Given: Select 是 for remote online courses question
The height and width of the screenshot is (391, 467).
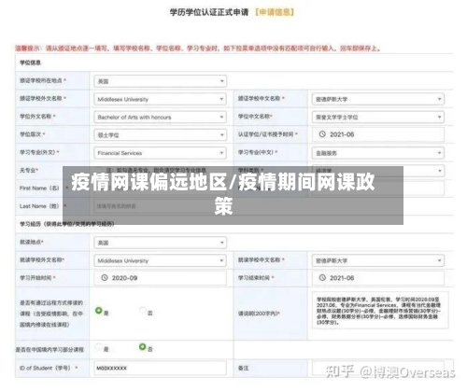Looking at the screenshot, I should (99, 310).
